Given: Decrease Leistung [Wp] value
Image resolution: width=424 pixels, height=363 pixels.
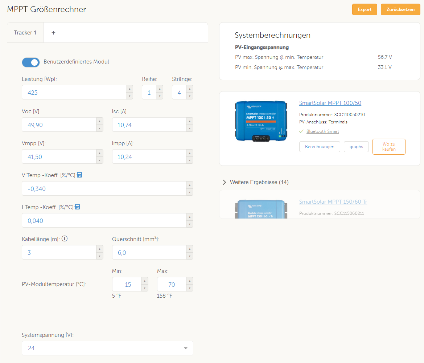Looking at the screenshot, I should click(x=129, y=96).
